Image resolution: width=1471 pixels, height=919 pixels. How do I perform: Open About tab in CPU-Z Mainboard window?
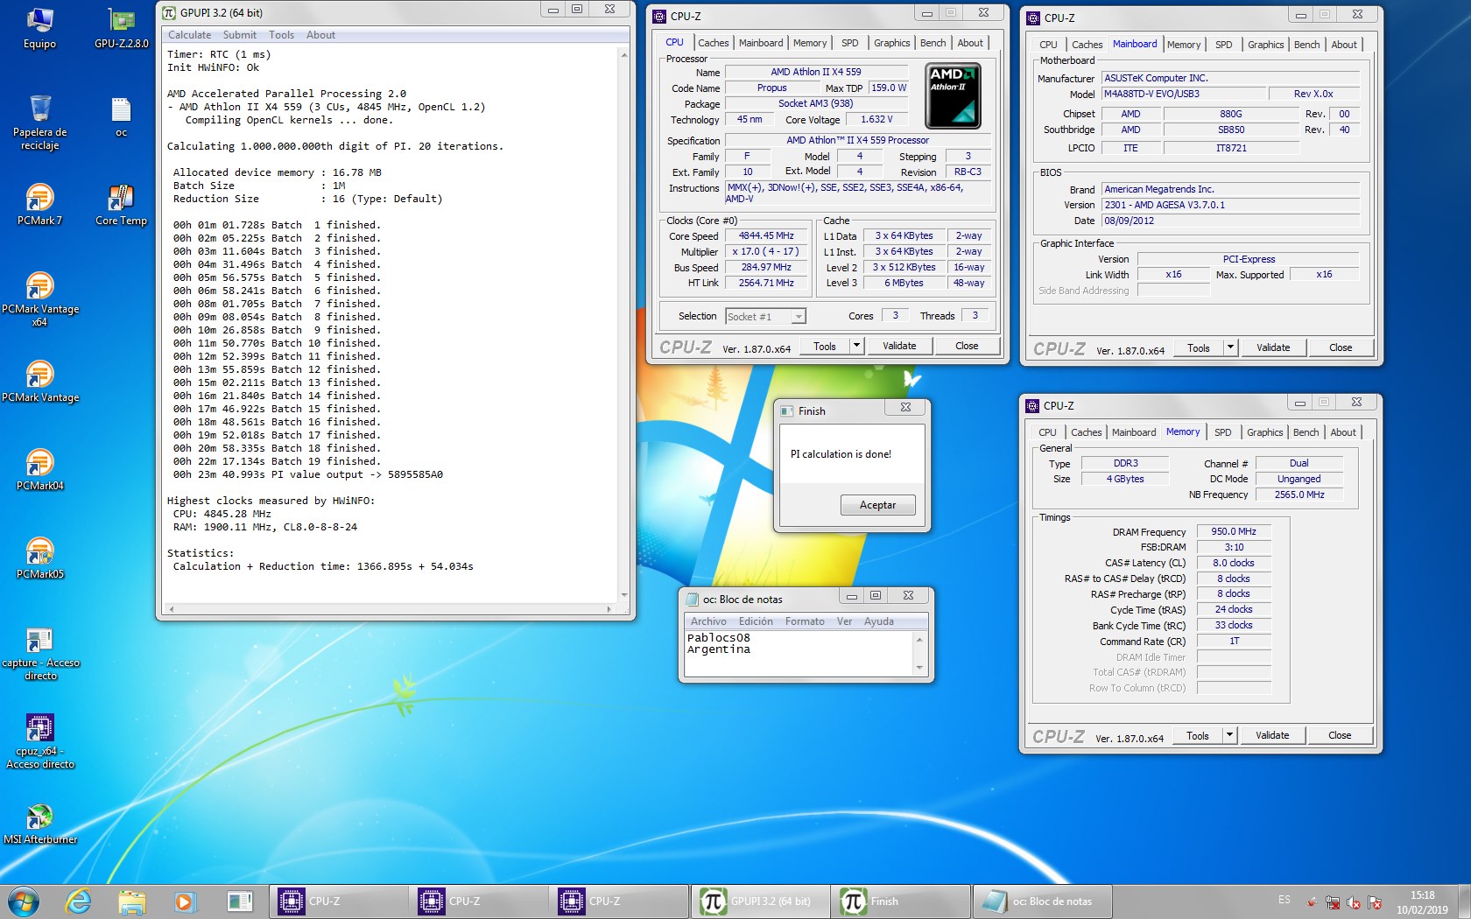pyautogui.click(x=1344, y=45)
